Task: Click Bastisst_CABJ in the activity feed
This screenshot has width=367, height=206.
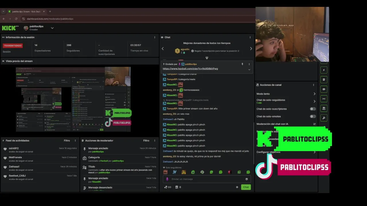Action: 17,176
